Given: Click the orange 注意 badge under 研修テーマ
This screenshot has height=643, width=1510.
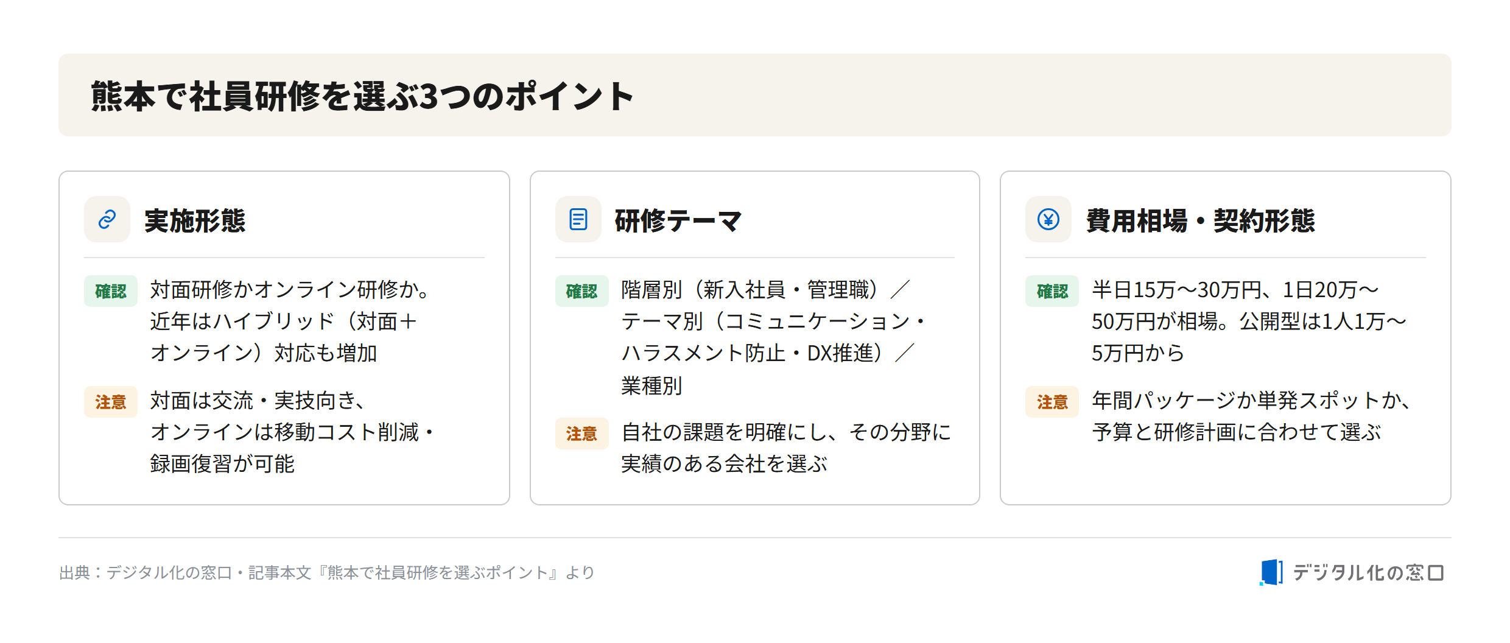Looking at the screenshot, I should pyautogui.click(x=581, y=434).
